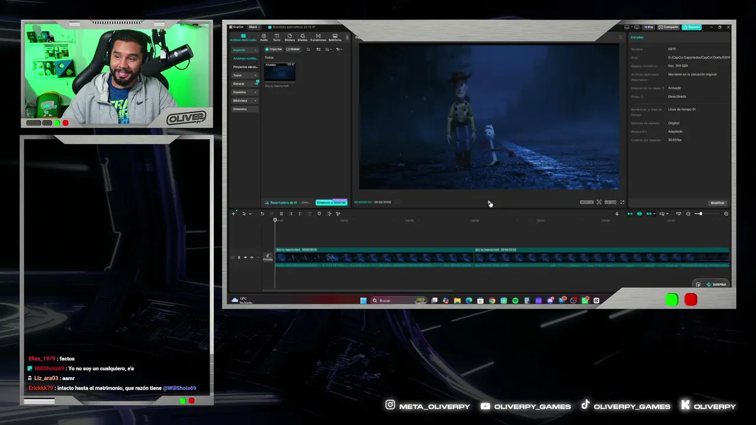Expand the Tuyos sidebar section
Screen dimensions: 756x425
[x=245, y=75]
